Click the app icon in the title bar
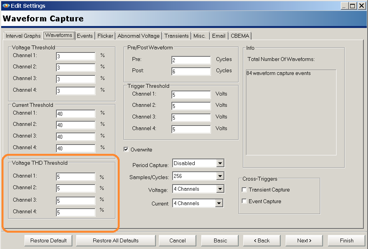The image size is (368, 249). pos(5,6)
